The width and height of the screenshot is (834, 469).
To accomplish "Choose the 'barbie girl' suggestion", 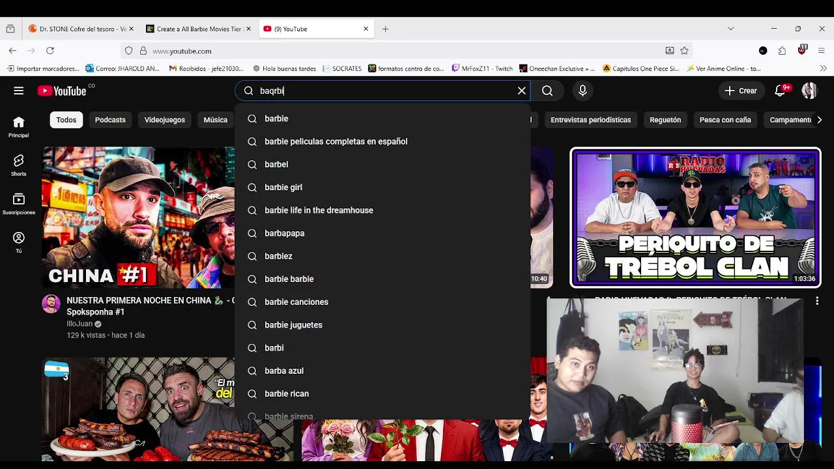I will pyautogui.click(x=382, y=187).
